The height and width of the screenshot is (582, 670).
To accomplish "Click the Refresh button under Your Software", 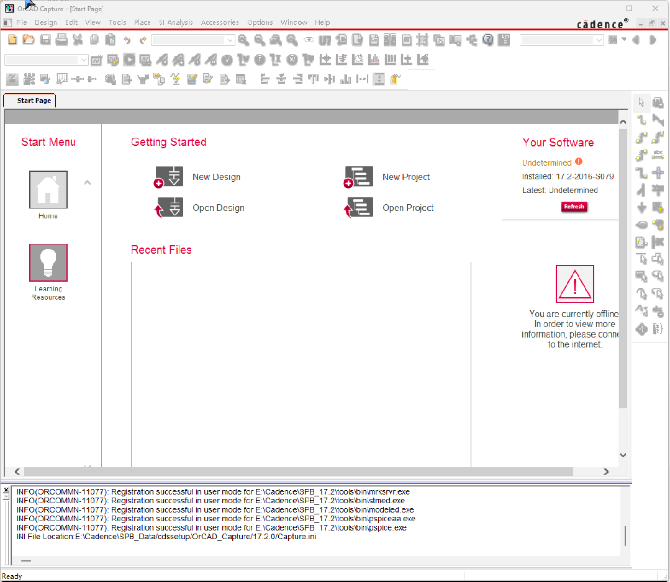I will pyautogui.click(x=574, y=207).
